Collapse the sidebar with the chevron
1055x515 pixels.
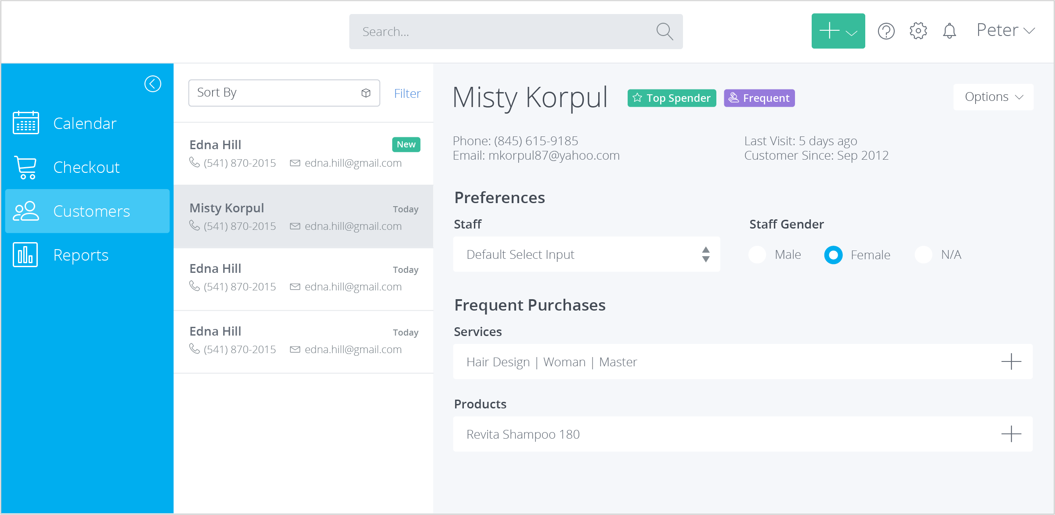click(153, 84)
